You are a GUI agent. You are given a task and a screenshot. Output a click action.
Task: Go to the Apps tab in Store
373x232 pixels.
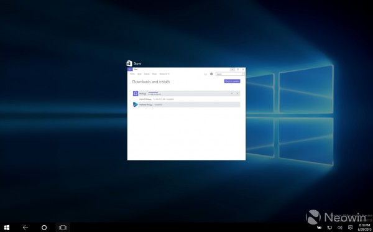[139, 74]
